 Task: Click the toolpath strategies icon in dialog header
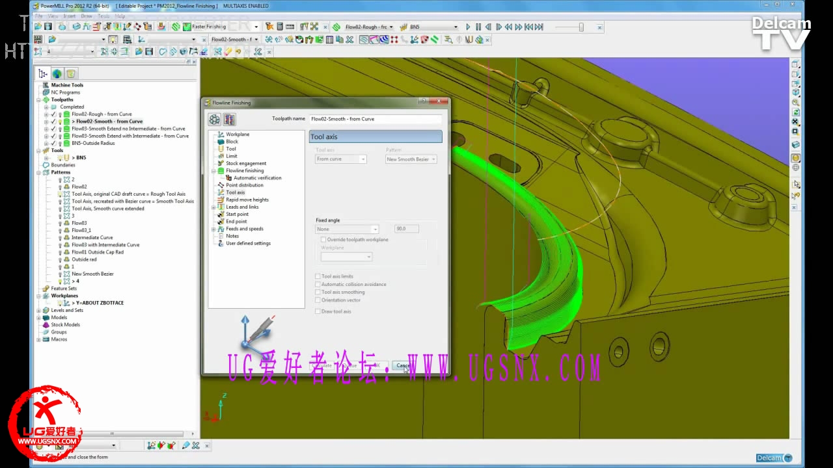click(214, 119)
